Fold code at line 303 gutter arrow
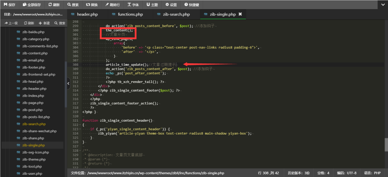Screen dimensions: 388x177 (80, 43)
